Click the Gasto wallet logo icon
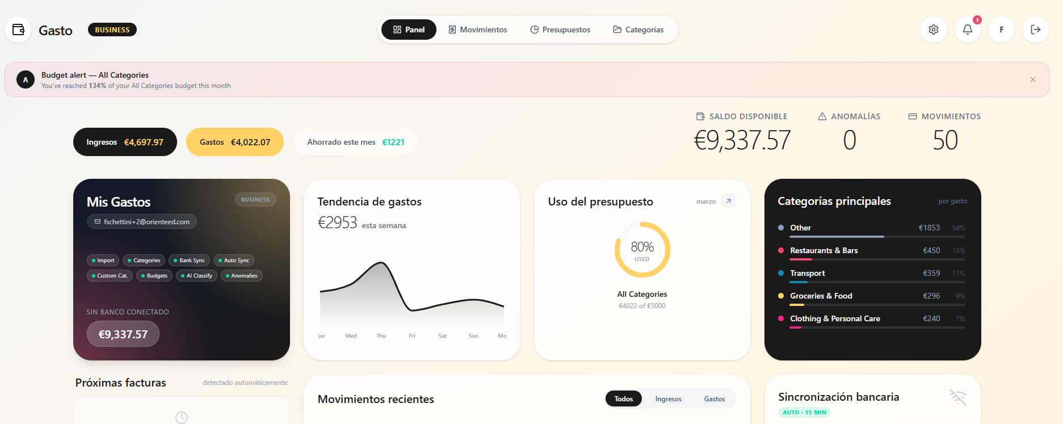The width and height of the screenshot is (1063, 424). (x=18, y=30)
